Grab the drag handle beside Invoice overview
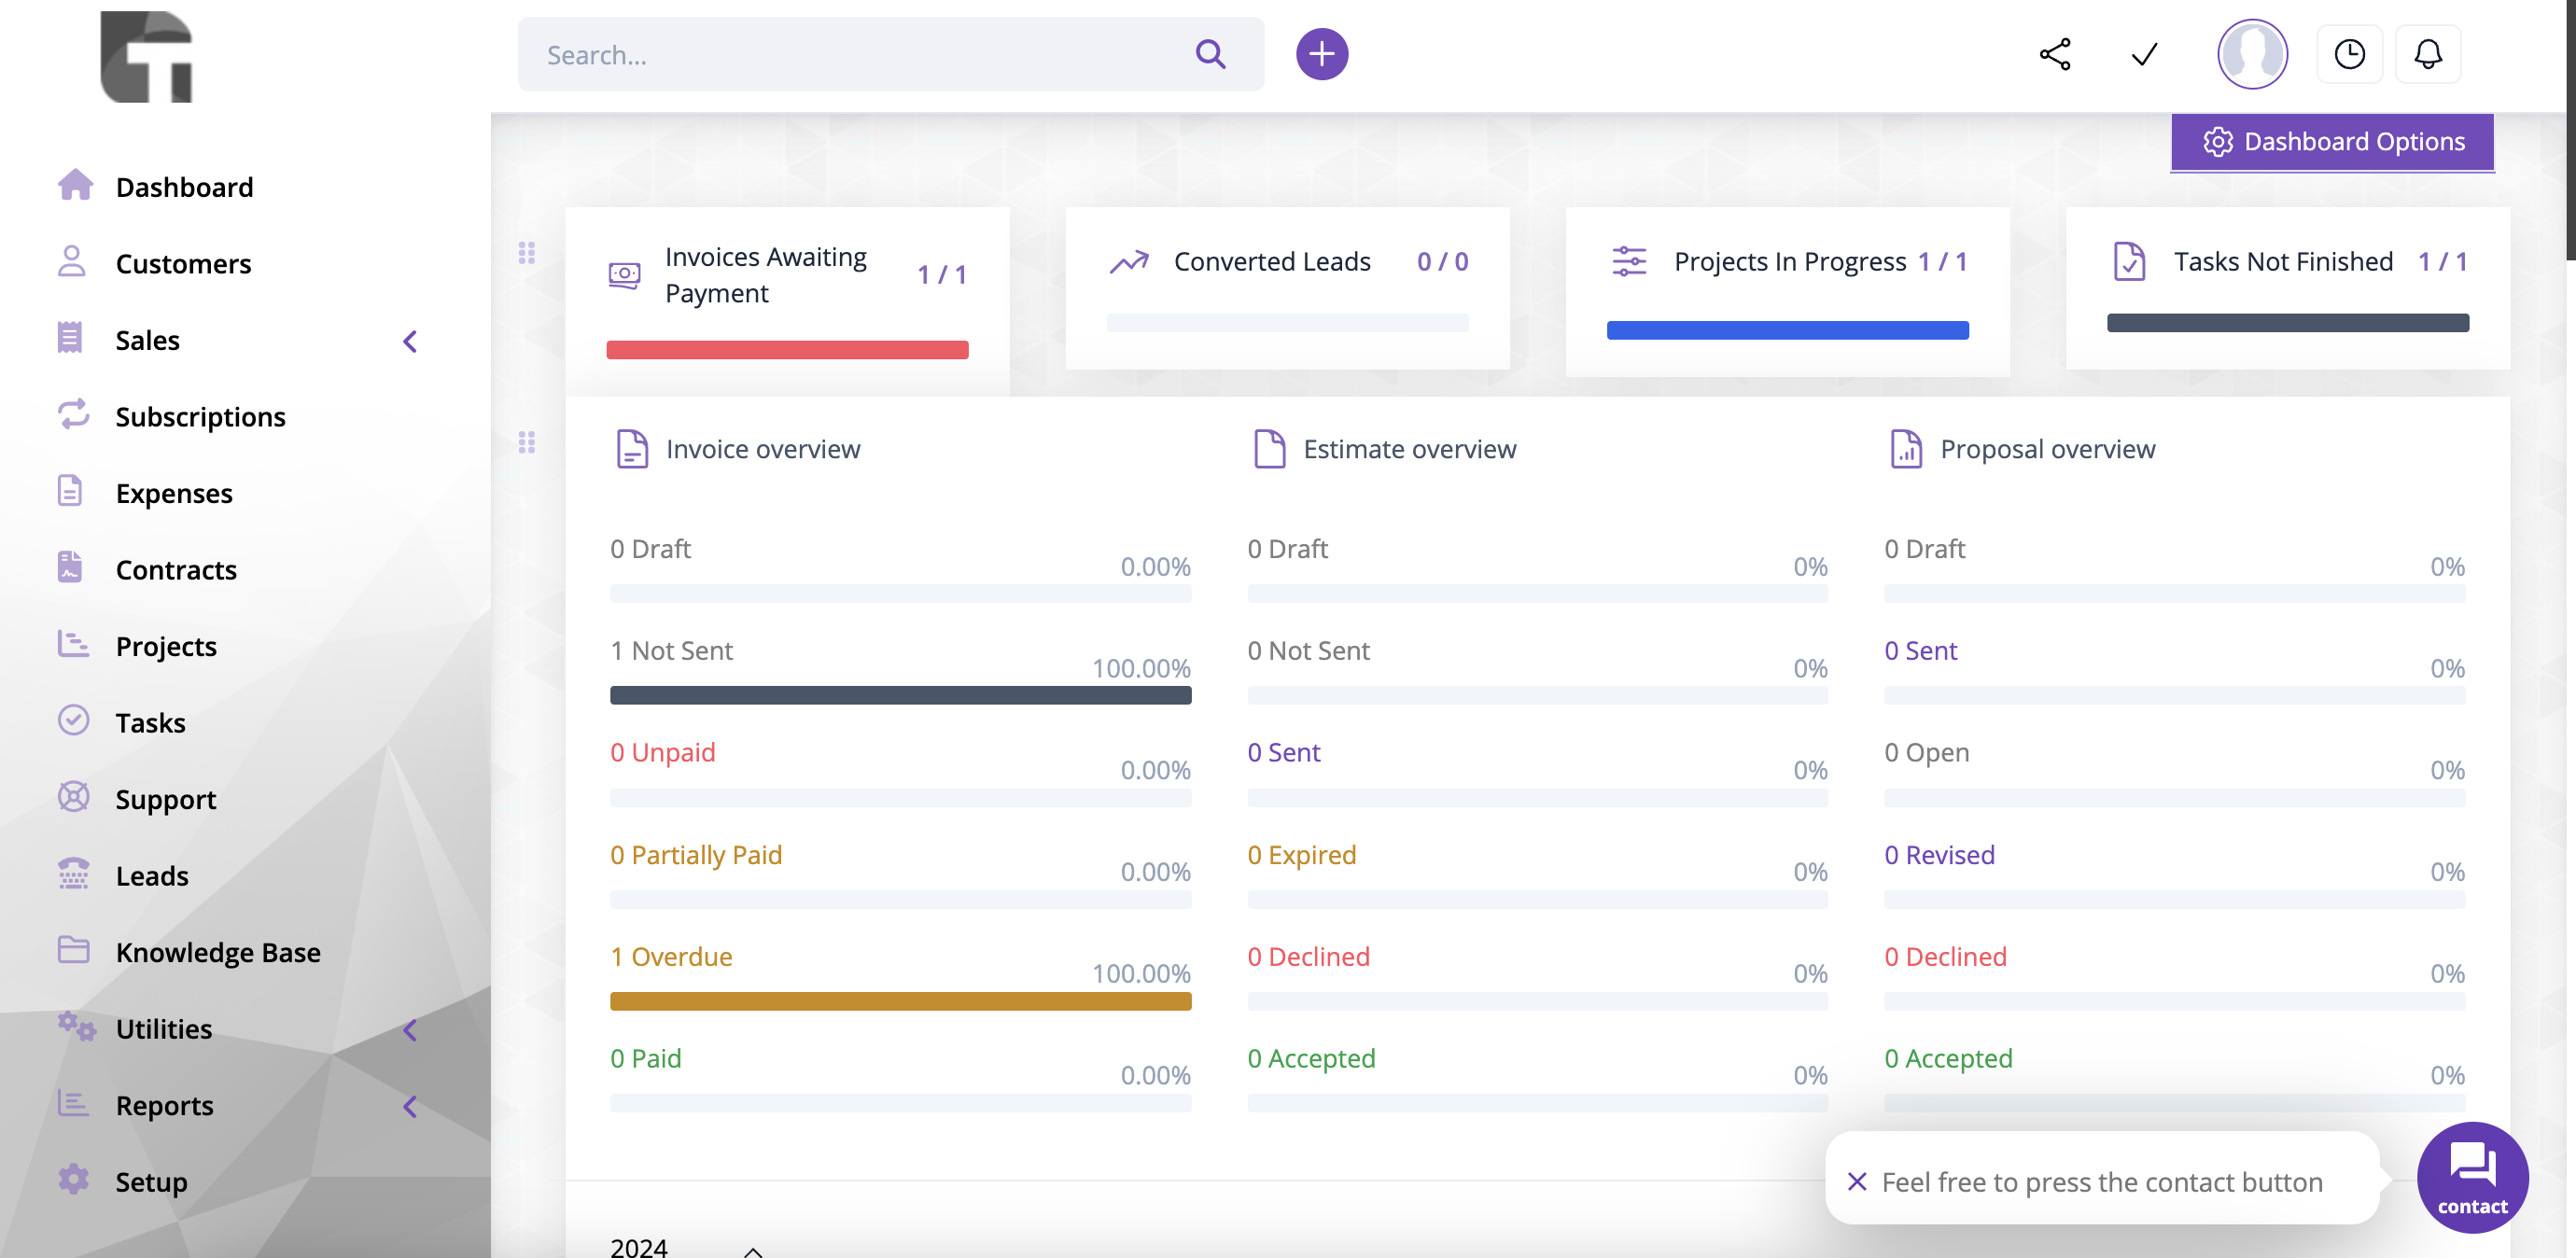The image size is (2576, 1258). click(527, 442)
